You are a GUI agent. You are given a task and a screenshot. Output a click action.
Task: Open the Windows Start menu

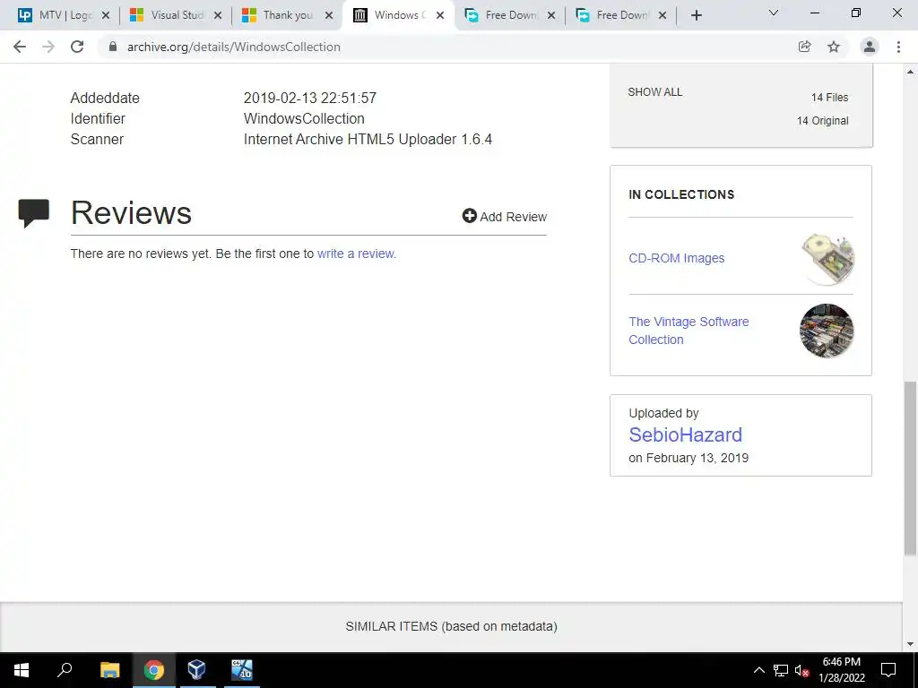tap(22, 670)
